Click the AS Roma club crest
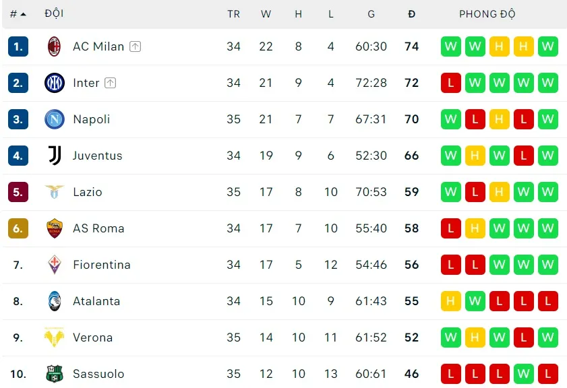This screenshot has width=567, height=388. [55, 228]
